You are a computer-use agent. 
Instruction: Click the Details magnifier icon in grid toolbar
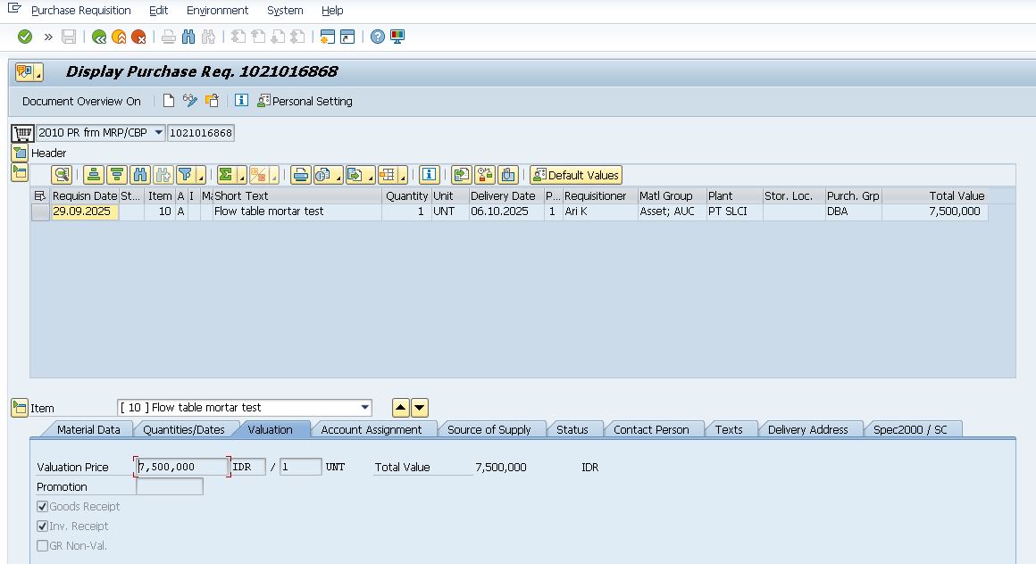[x=61, y=175]
